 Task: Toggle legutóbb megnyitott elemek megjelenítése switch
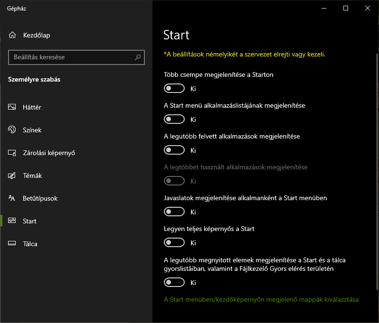(x=174, y=282)
